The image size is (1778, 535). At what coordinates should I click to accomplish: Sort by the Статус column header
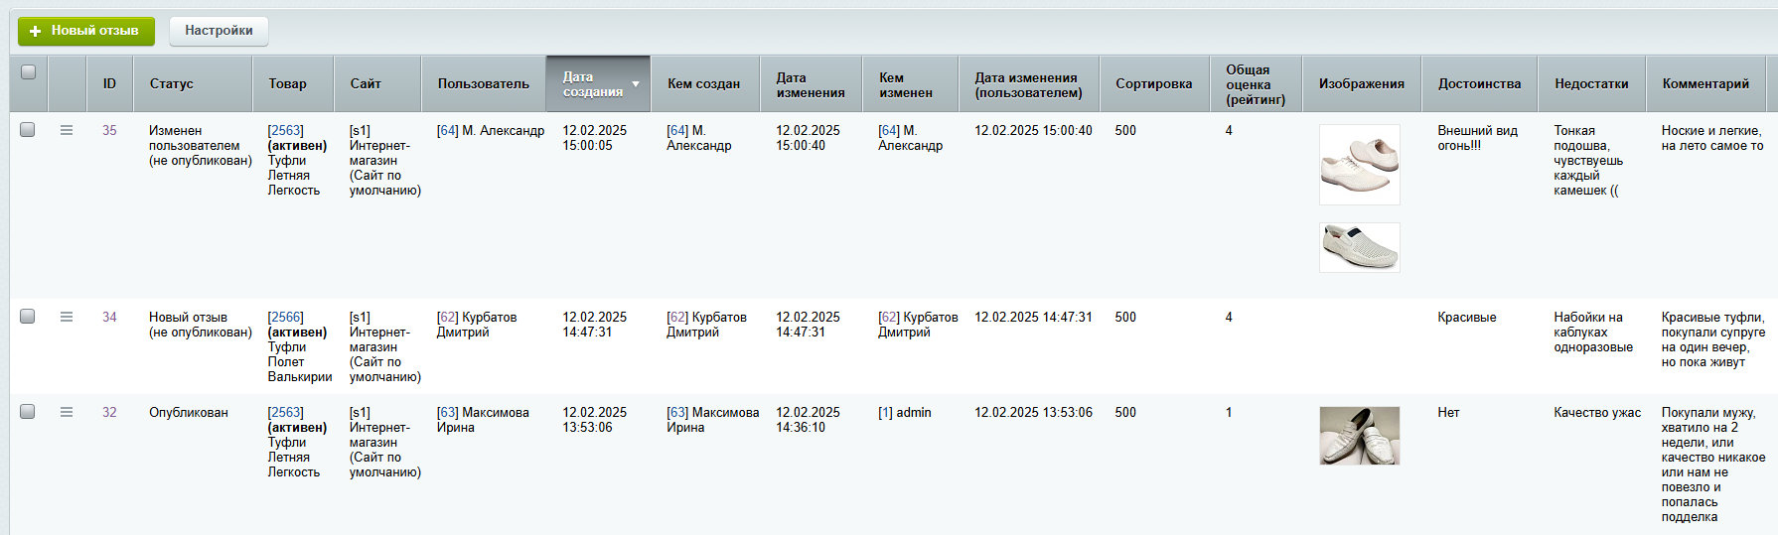(171, 84)
